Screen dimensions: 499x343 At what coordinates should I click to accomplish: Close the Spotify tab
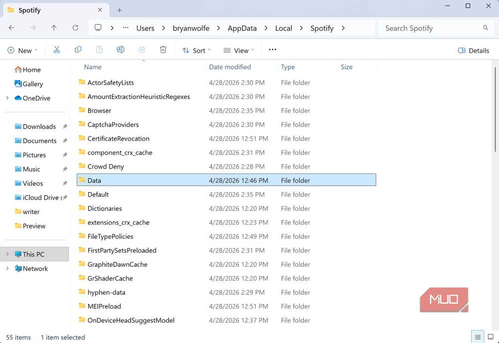(100, 10)
